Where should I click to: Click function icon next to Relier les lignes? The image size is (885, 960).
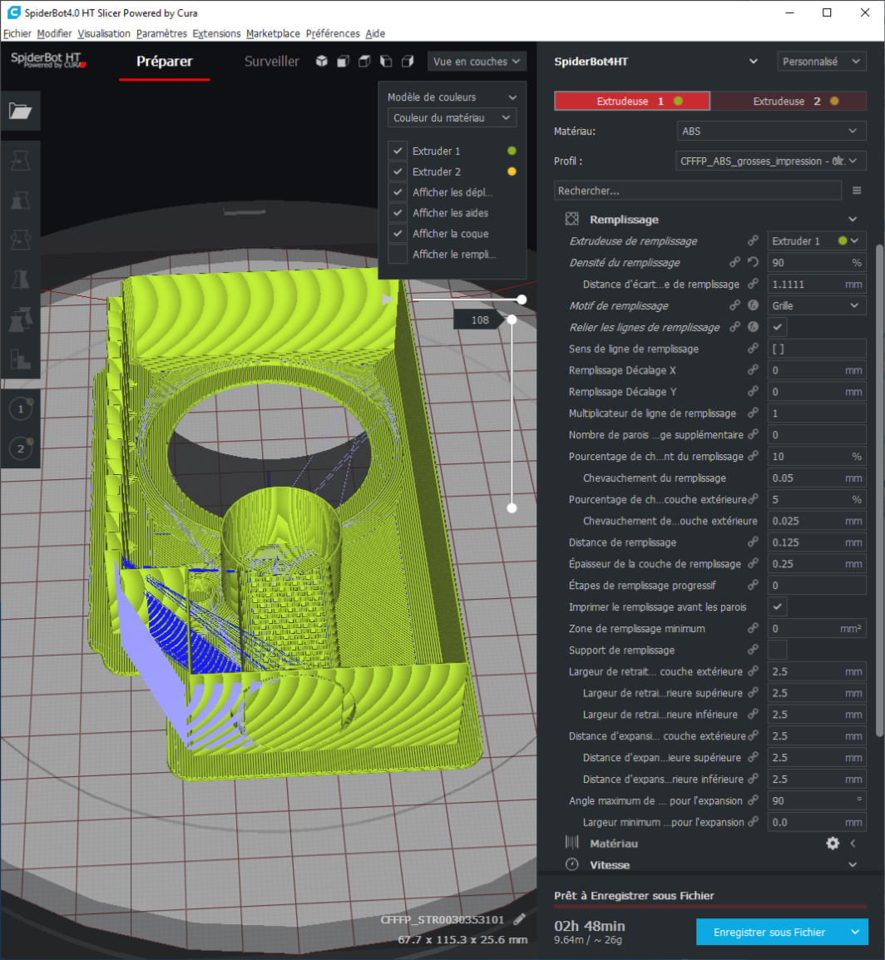753,327
